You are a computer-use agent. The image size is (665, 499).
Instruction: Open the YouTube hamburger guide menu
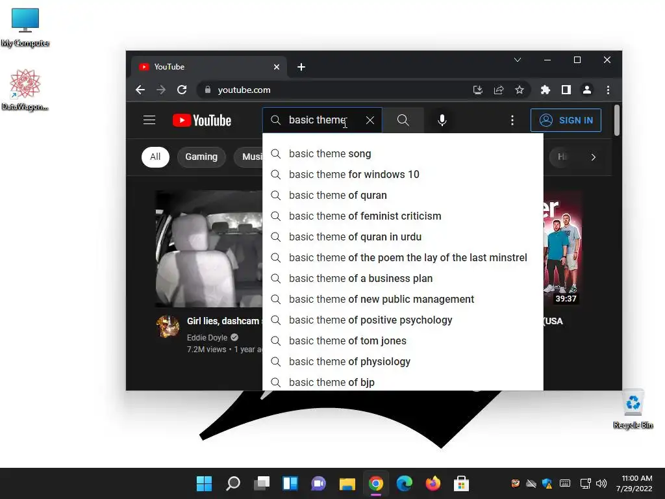(x=149, y=120)
